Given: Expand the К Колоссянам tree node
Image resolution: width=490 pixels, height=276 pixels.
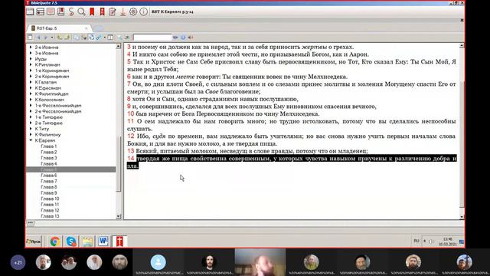Looking at the screenshot, I should pos(31,100).
